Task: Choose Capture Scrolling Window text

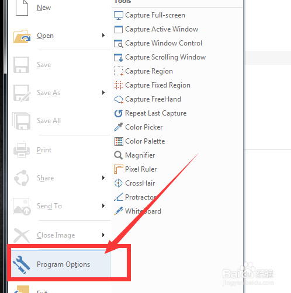Action: [x=165, y=57]
